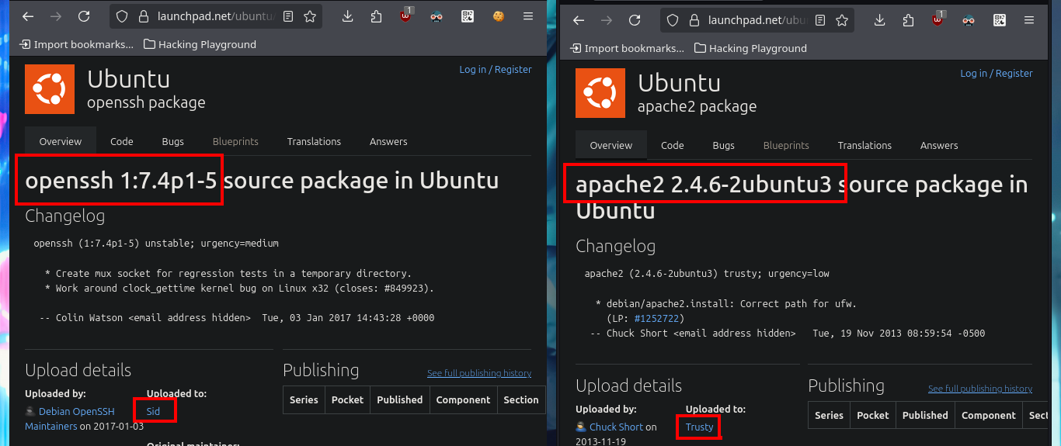
Task: Click Component column header in apache2 table
Action: coord(989,415)
